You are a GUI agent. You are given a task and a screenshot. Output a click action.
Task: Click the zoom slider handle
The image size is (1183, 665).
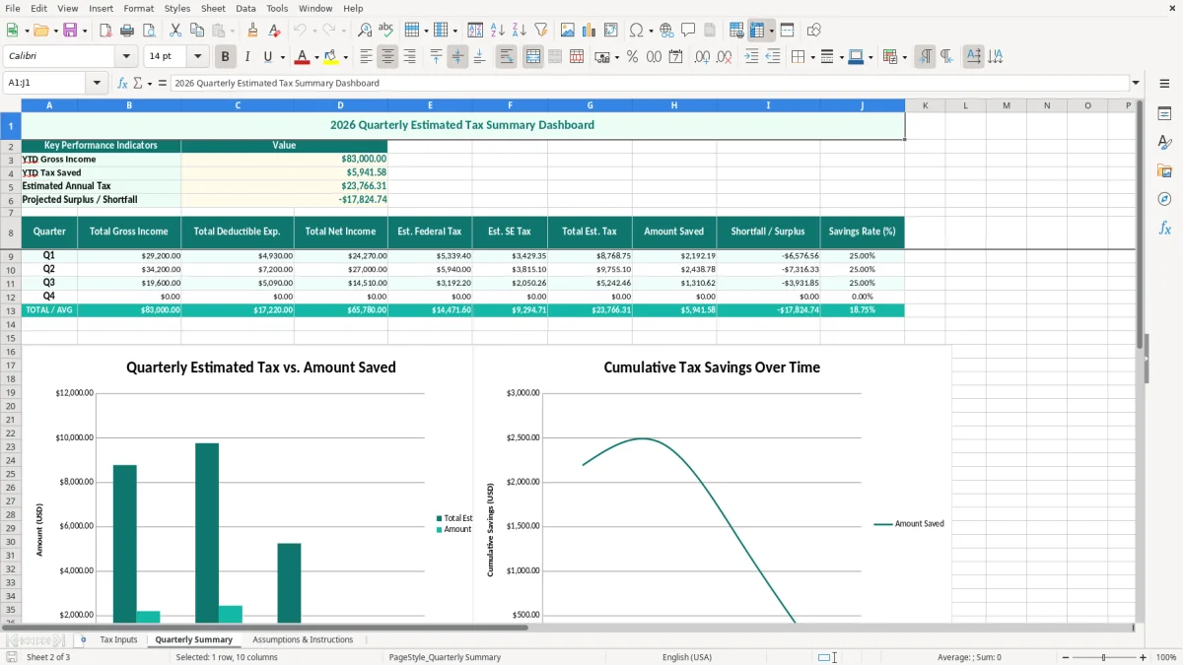1103,657
